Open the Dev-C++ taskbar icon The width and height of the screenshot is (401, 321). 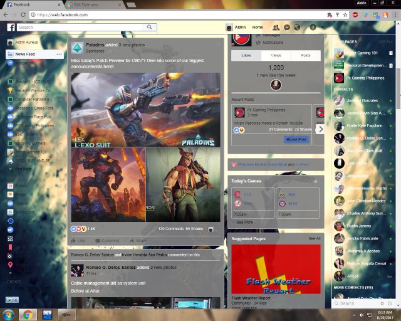pyautogui.click(x=47, y=315)
